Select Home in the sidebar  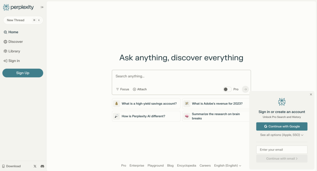tap(13, 32)
